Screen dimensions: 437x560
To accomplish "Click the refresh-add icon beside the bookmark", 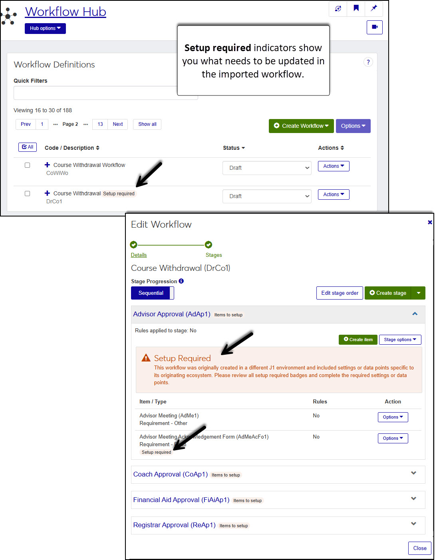I will click(338, 8).
